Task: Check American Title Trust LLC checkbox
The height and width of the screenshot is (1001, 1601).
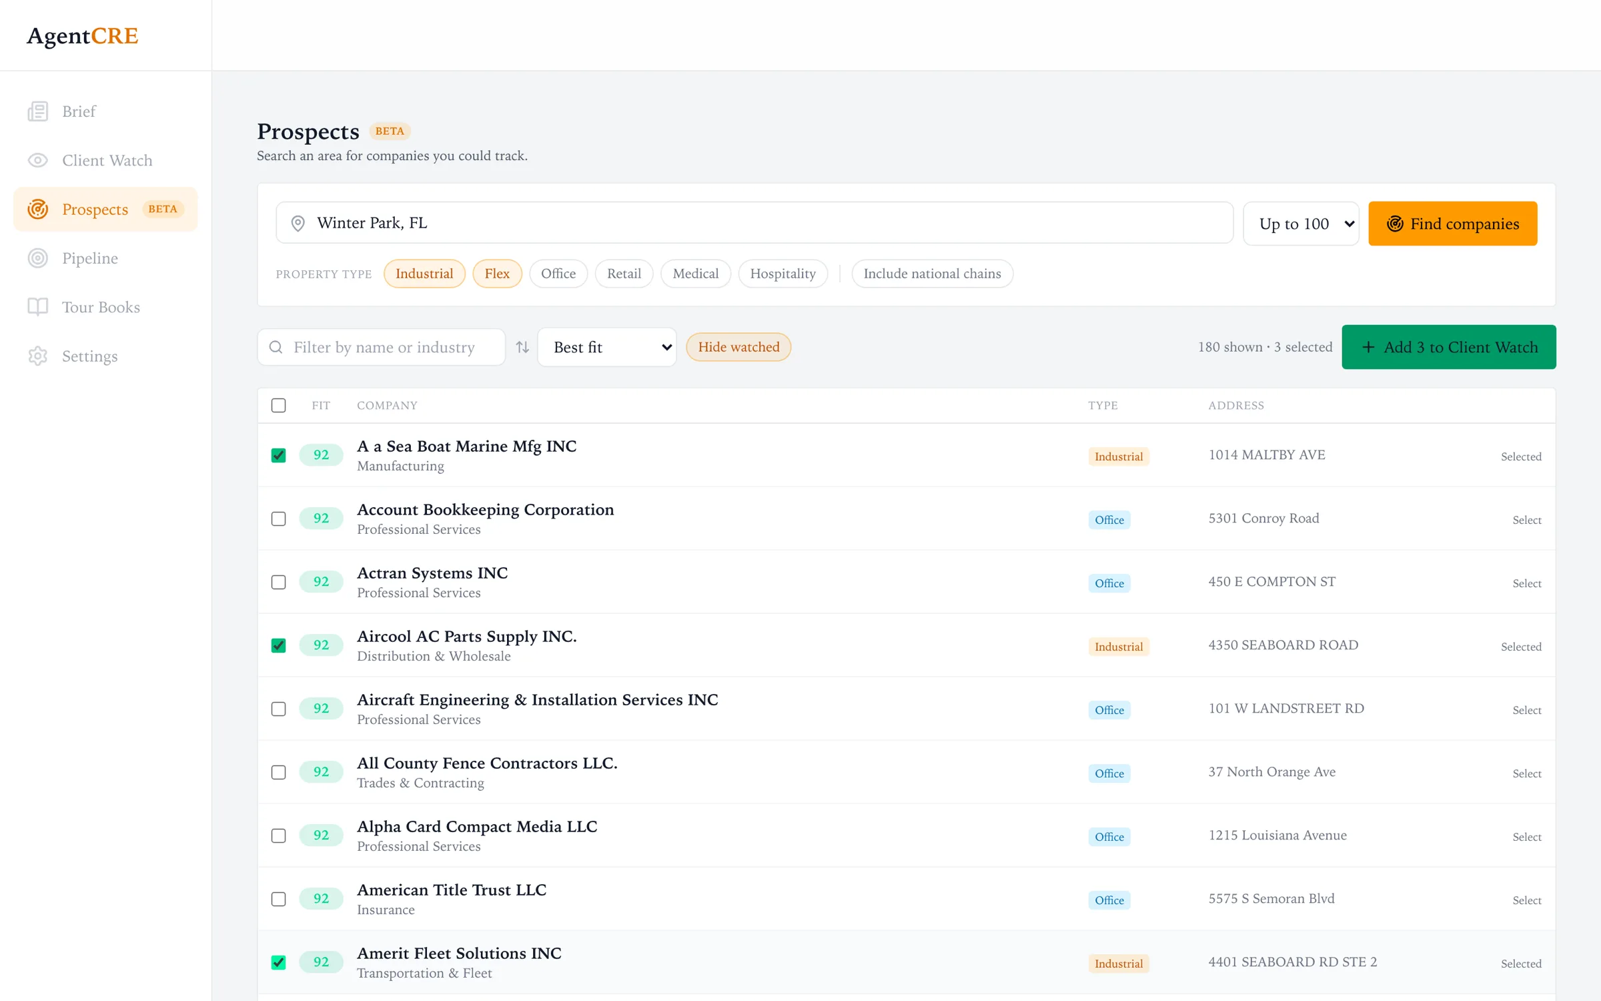Action: (x=279, y=899)
